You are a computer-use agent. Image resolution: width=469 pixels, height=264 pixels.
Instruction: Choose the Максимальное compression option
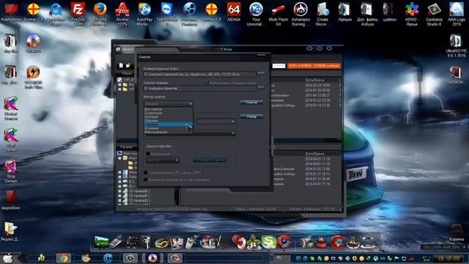click(169, 132)
